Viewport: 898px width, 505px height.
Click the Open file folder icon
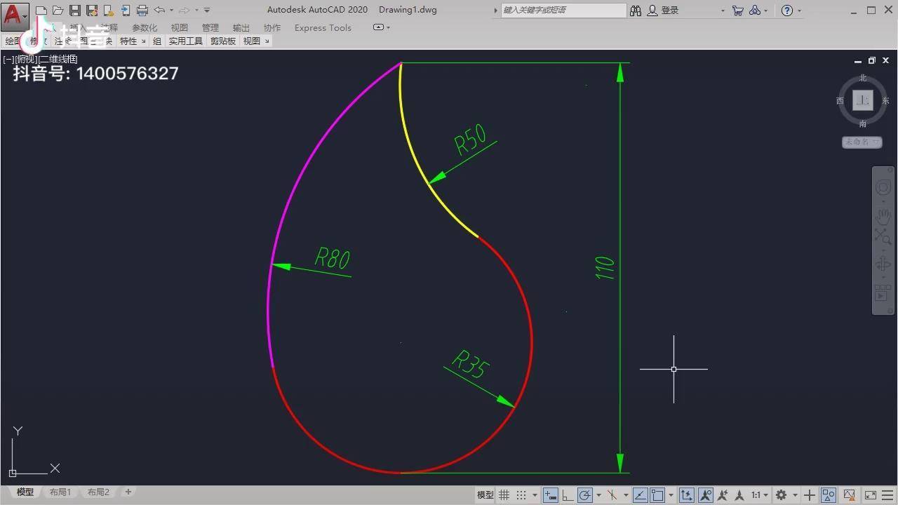point(58,11)
